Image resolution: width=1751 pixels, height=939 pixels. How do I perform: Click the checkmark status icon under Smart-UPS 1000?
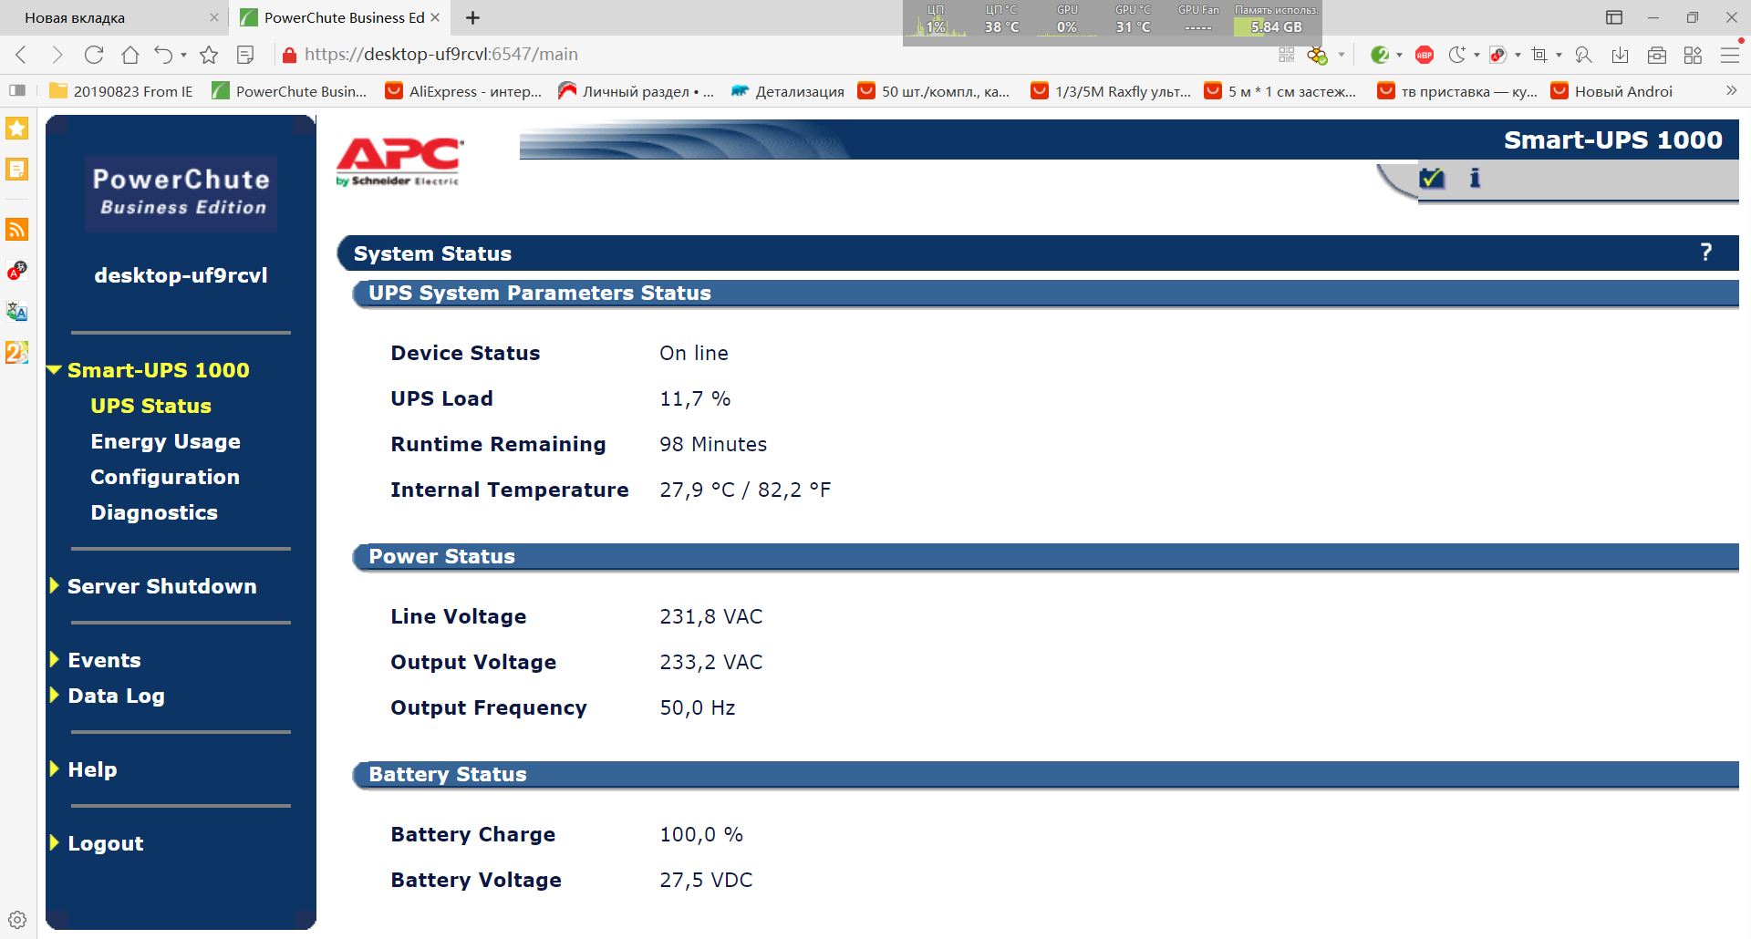(x=1432, y=178)
